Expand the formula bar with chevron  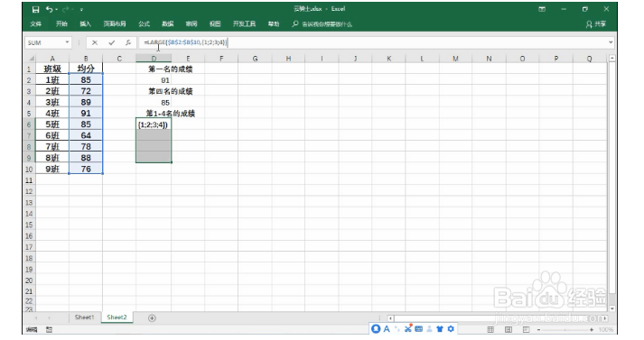611,42
